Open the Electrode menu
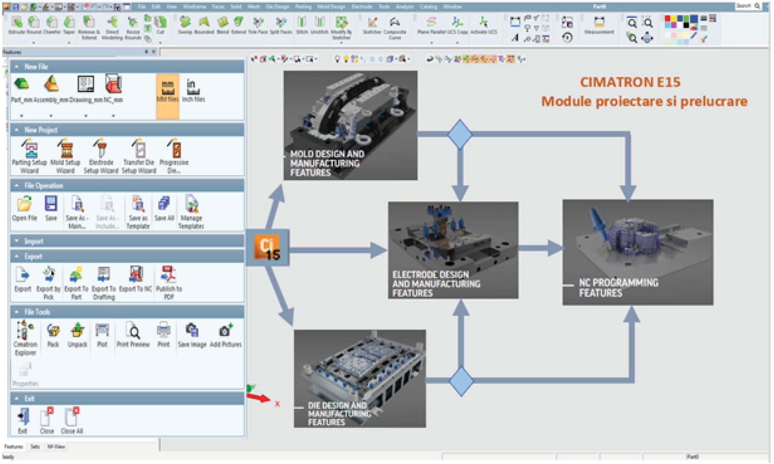The image size is (774, 464). [362, 7]
